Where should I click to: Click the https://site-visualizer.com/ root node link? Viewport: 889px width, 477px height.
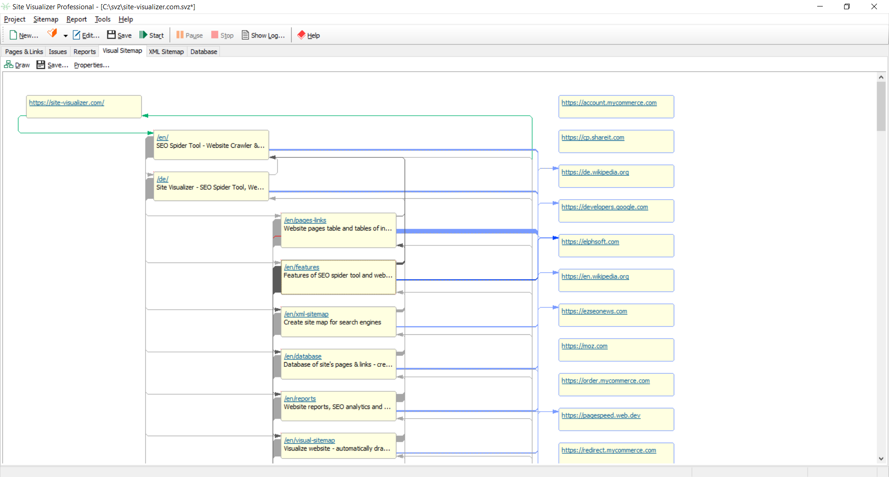click(x=67, y=103)
